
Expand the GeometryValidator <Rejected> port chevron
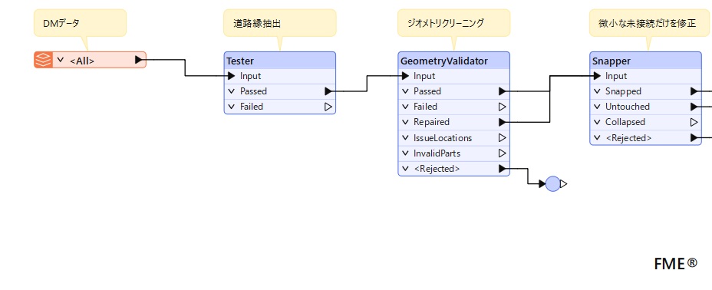tap(405, 168)
